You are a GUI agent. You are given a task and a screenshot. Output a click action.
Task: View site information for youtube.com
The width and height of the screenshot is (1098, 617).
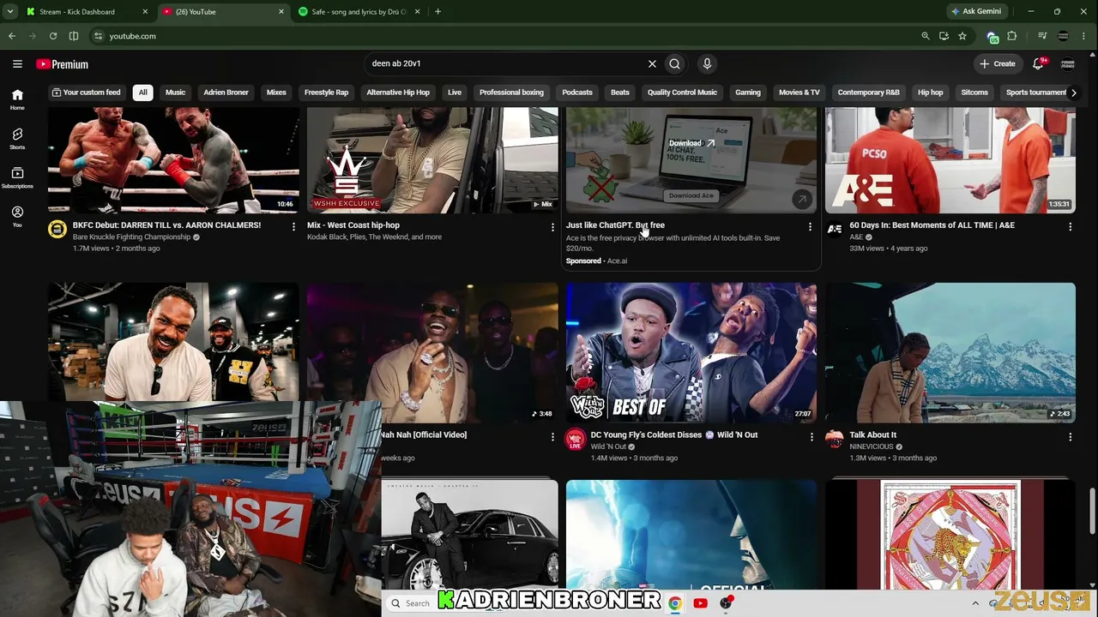click(x=99, y=36)
